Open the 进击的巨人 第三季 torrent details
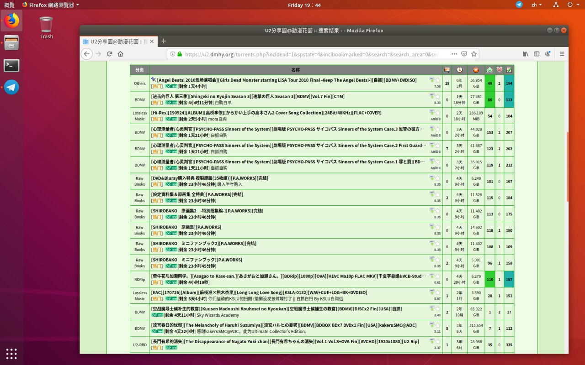This screenshot has height=365, width=585. point(248,96)
